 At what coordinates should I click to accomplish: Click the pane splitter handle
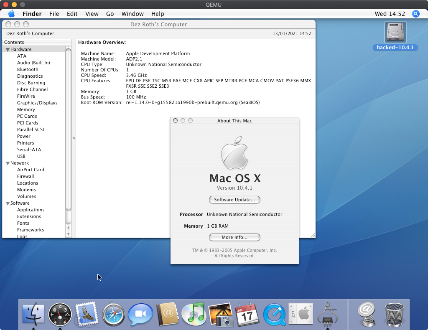[x=74, y=138]
